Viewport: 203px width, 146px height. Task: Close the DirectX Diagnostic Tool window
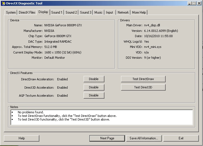coord(199,3)
